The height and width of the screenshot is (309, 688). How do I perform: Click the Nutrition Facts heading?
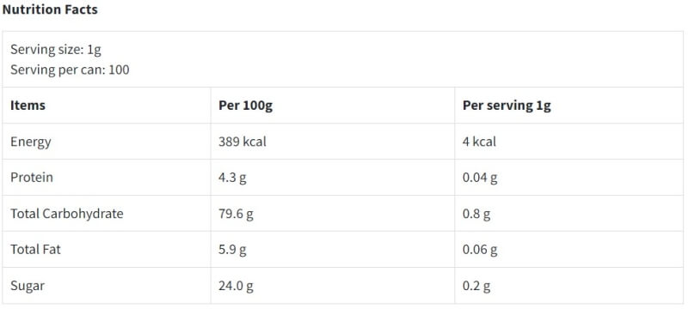[x=50, y=9]
